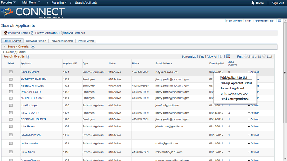Show the previous row with arrow icon
The width and height of the screenshot is (287, 161).
pyautogui.click(x=246, y=56)
